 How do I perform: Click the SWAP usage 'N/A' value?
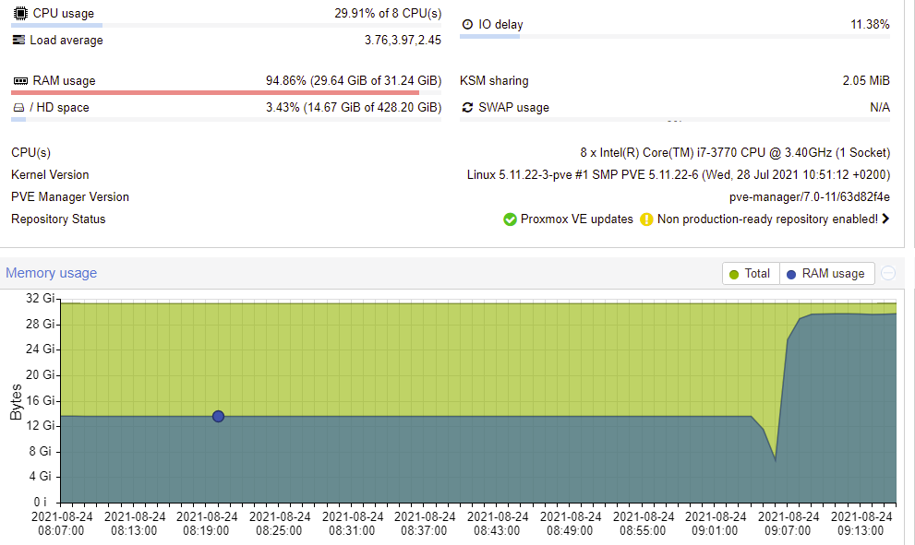879,107
